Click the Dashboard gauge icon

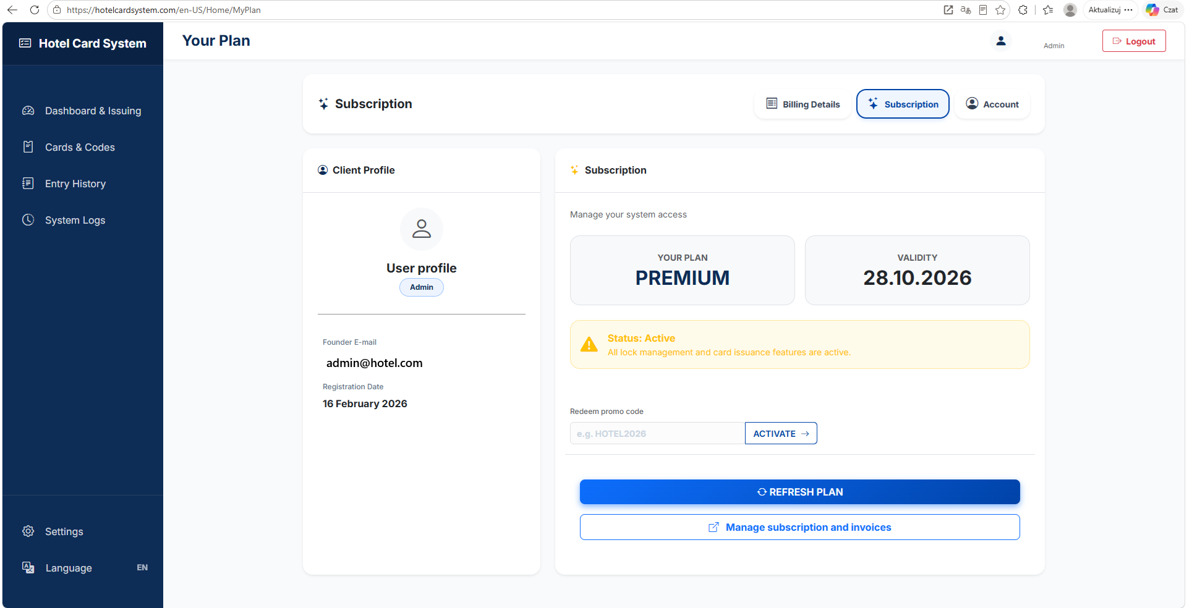click(x=28, y=111)
